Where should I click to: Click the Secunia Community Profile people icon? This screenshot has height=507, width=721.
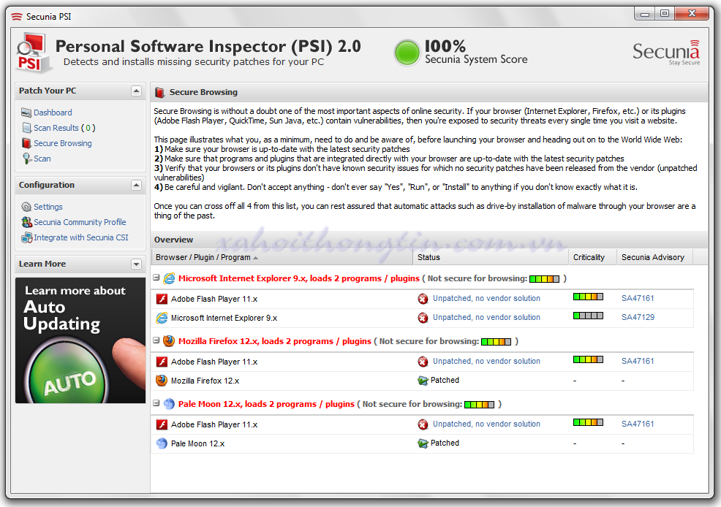click(26, 222)
